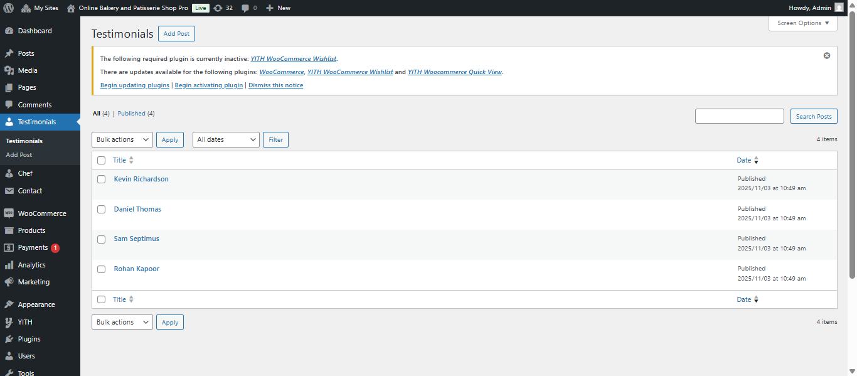Click the Admin avatar in top right
Image resolution: width=857 pixels, height=376 pixels.
point(839,8)
